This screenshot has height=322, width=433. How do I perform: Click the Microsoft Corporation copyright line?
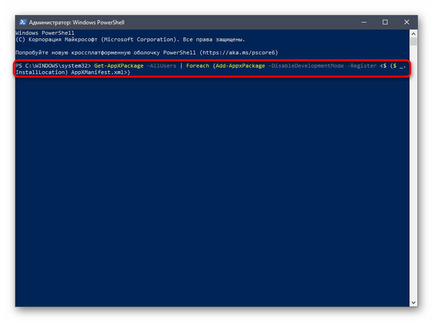(x=130, y=40)
